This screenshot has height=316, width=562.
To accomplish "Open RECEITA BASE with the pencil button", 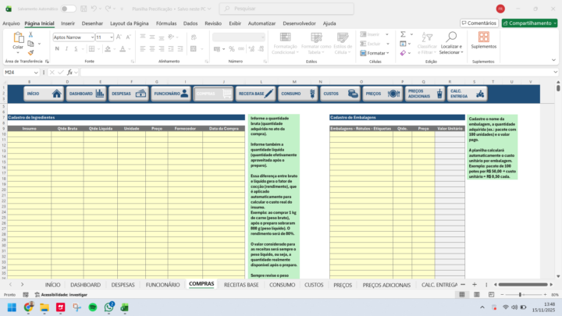I will point(255,94).
